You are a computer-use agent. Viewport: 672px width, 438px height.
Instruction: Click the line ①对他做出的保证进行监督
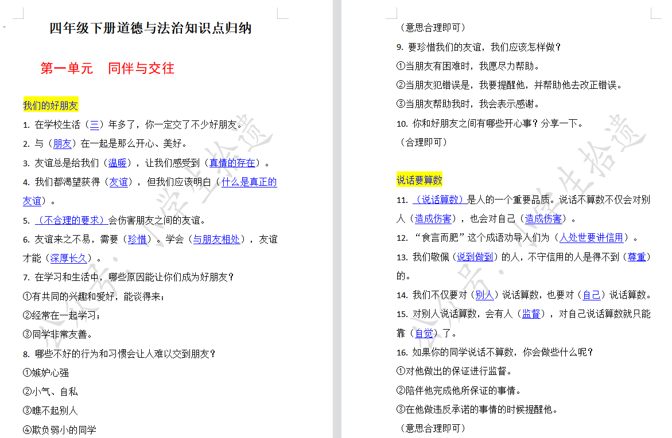(455, 371)
